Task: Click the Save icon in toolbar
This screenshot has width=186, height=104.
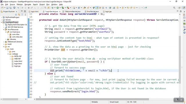Action: click(x=7, y=8)
